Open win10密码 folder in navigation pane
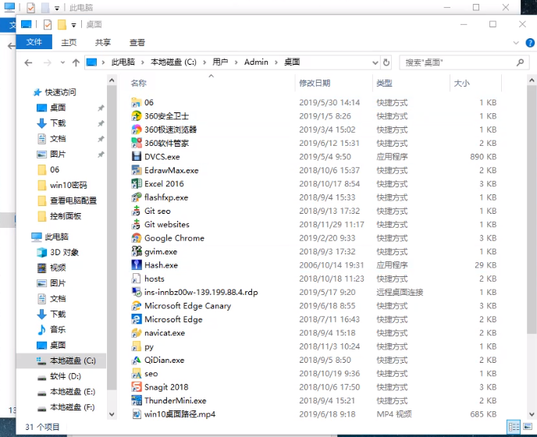Image resolution: width=537 pixels, height=437 pixels. pyautogui.click(x=68, y=185)
